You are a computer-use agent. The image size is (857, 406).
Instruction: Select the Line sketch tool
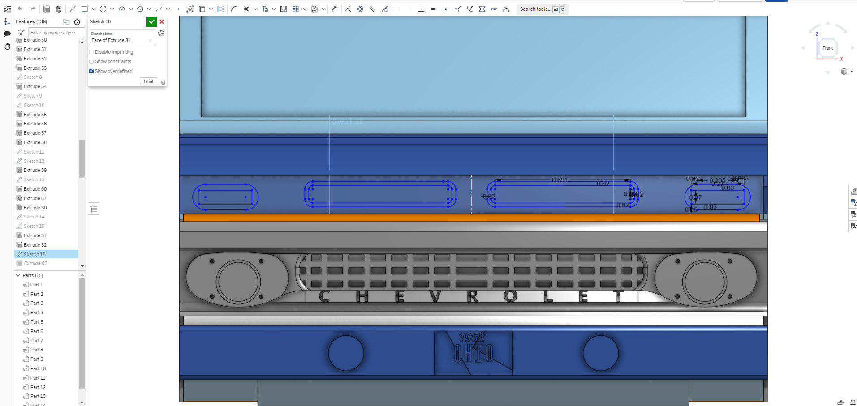(x=72, y=9)
